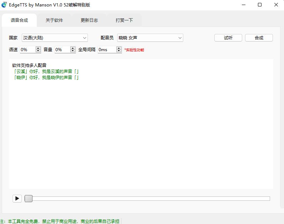This screenshot has height=224, width=284.
Task: Click the middle of the playback progress track
Action: [x=147, y=199]
